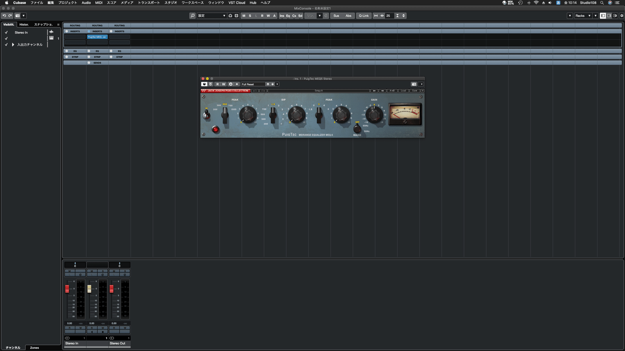Toggle Sus button in MixConsole toolbar
Screen dimensions: 625x351
(x=336, y=16)
